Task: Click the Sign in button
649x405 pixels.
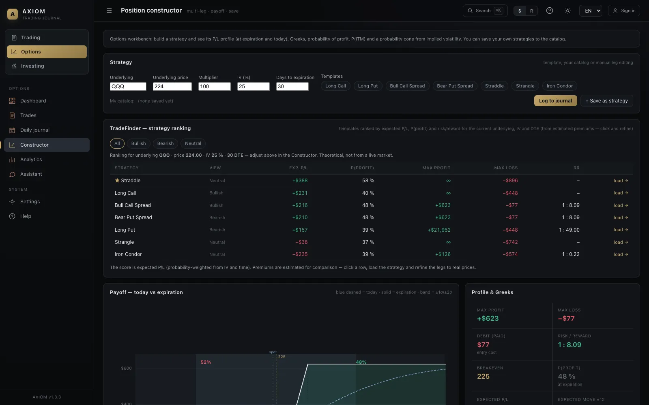Action: point(624,11)
